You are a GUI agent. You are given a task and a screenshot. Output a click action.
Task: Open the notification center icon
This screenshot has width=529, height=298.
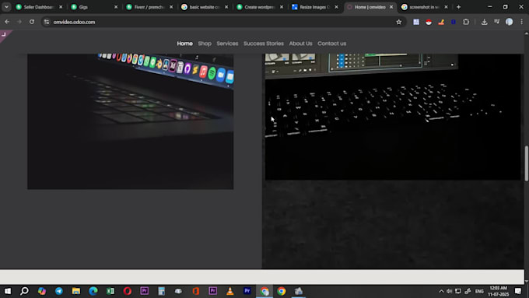(518, 291)
